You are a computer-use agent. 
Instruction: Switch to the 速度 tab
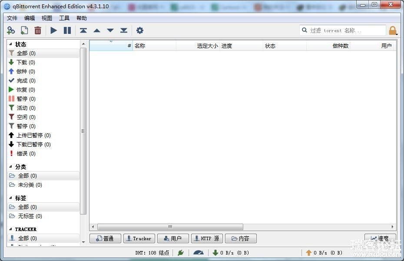pos(380,238)
